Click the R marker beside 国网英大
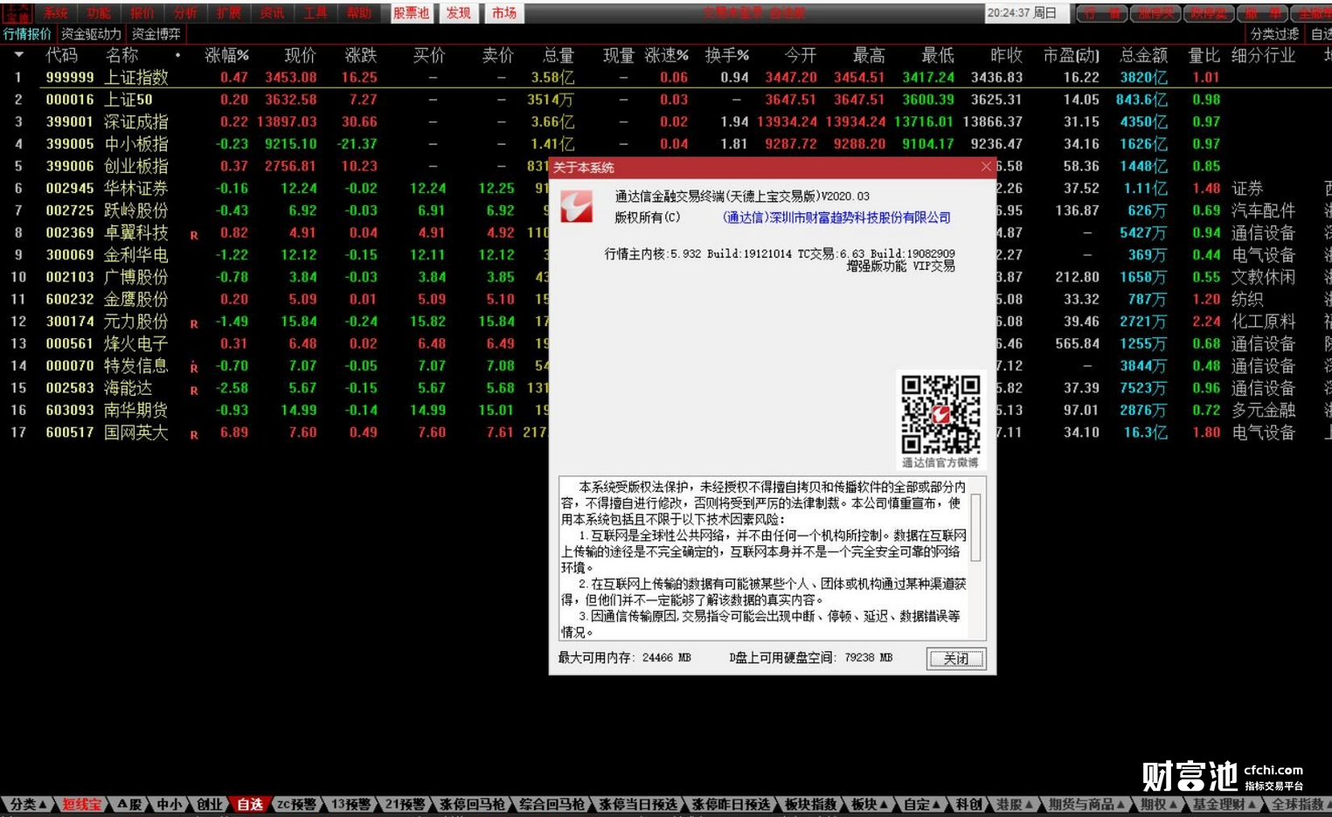 pyautogui.click(x=194, y=434)
